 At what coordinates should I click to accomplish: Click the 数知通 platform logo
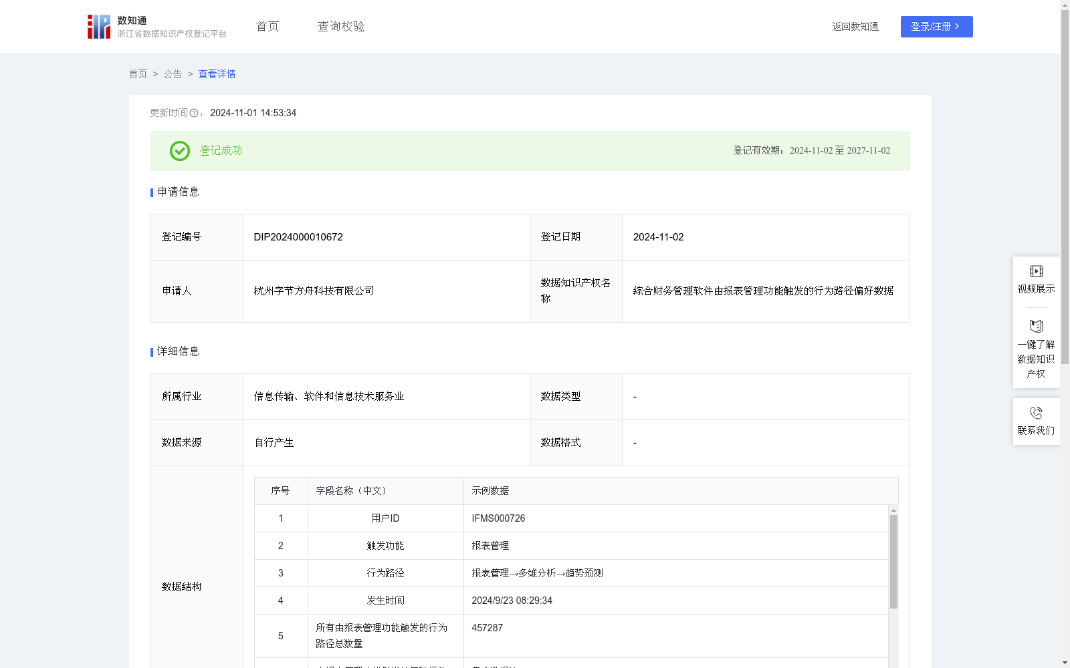98,26
